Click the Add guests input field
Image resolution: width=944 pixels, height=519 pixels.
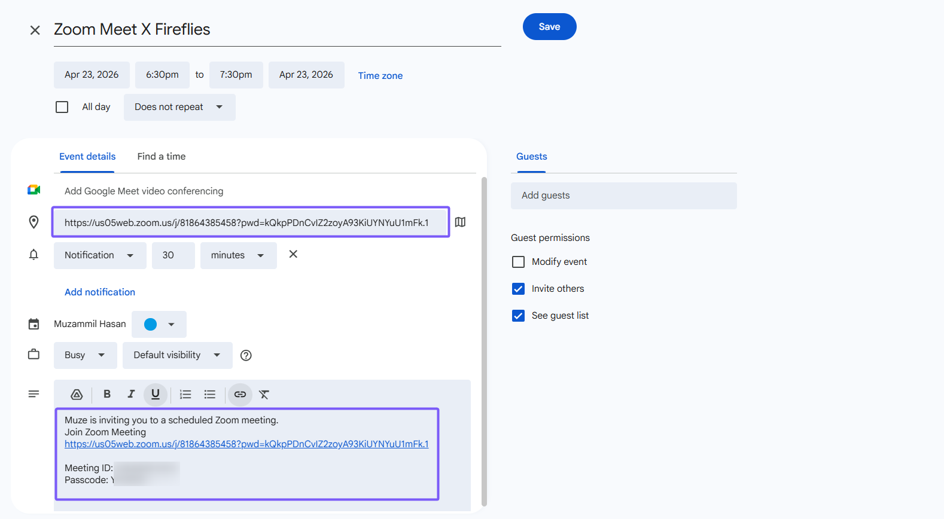click(623, 196)
